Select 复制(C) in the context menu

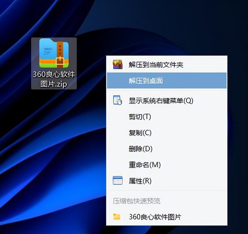click(x=167, y=132)
